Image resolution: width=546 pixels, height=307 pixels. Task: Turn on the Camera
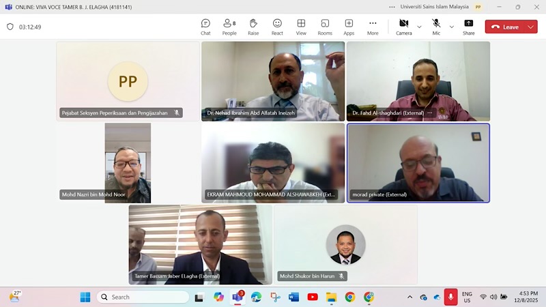tap(403, 27)
